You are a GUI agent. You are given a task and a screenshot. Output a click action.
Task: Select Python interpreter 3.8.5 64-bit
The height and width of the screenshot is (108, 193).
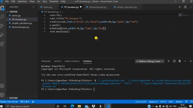click(x=9, y=102)
